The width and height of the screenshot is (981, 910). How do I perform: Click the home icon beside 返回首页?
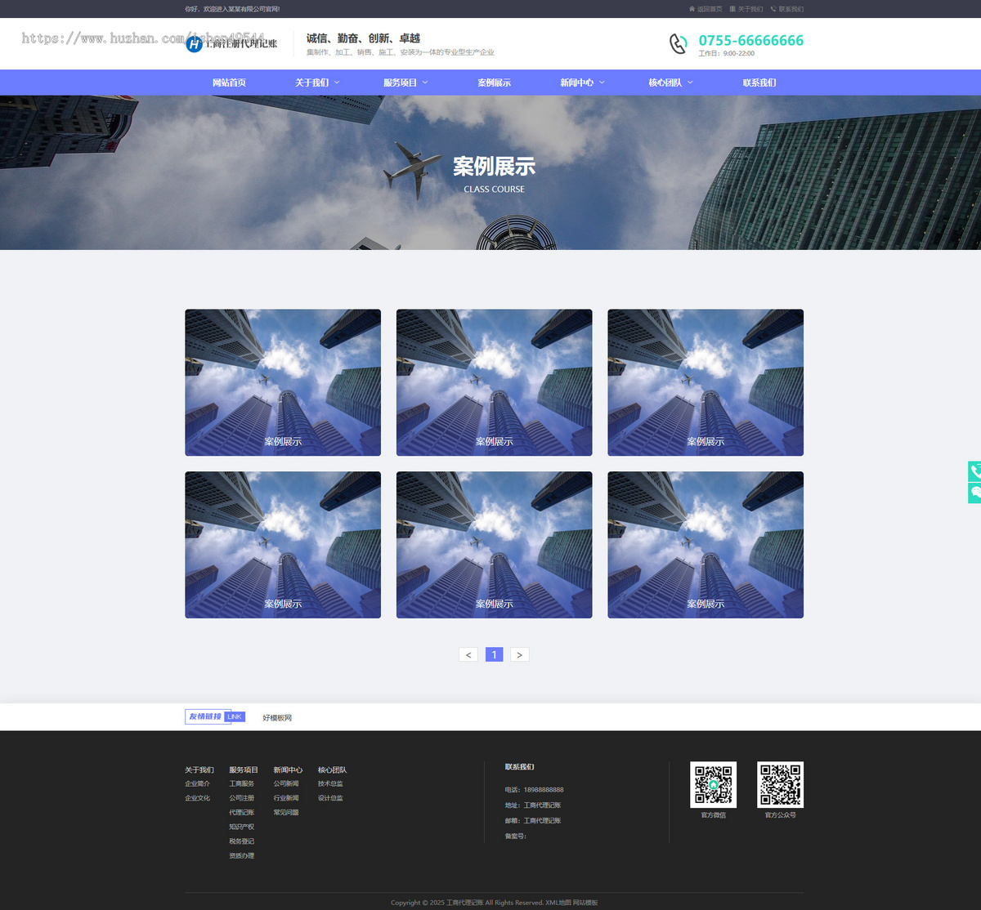coord(692,9)
